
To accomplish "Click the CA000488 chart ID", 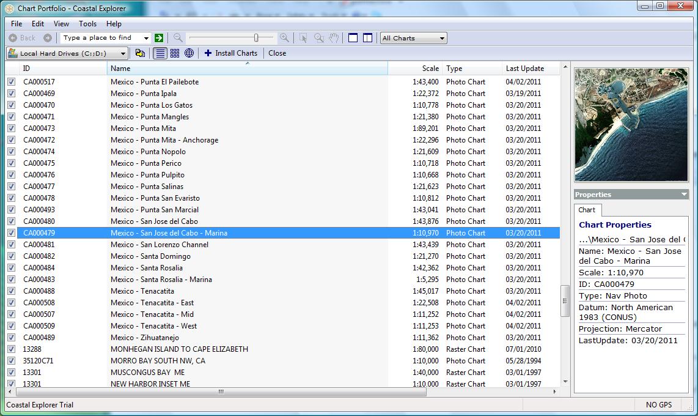I will [x=39, y=291].
